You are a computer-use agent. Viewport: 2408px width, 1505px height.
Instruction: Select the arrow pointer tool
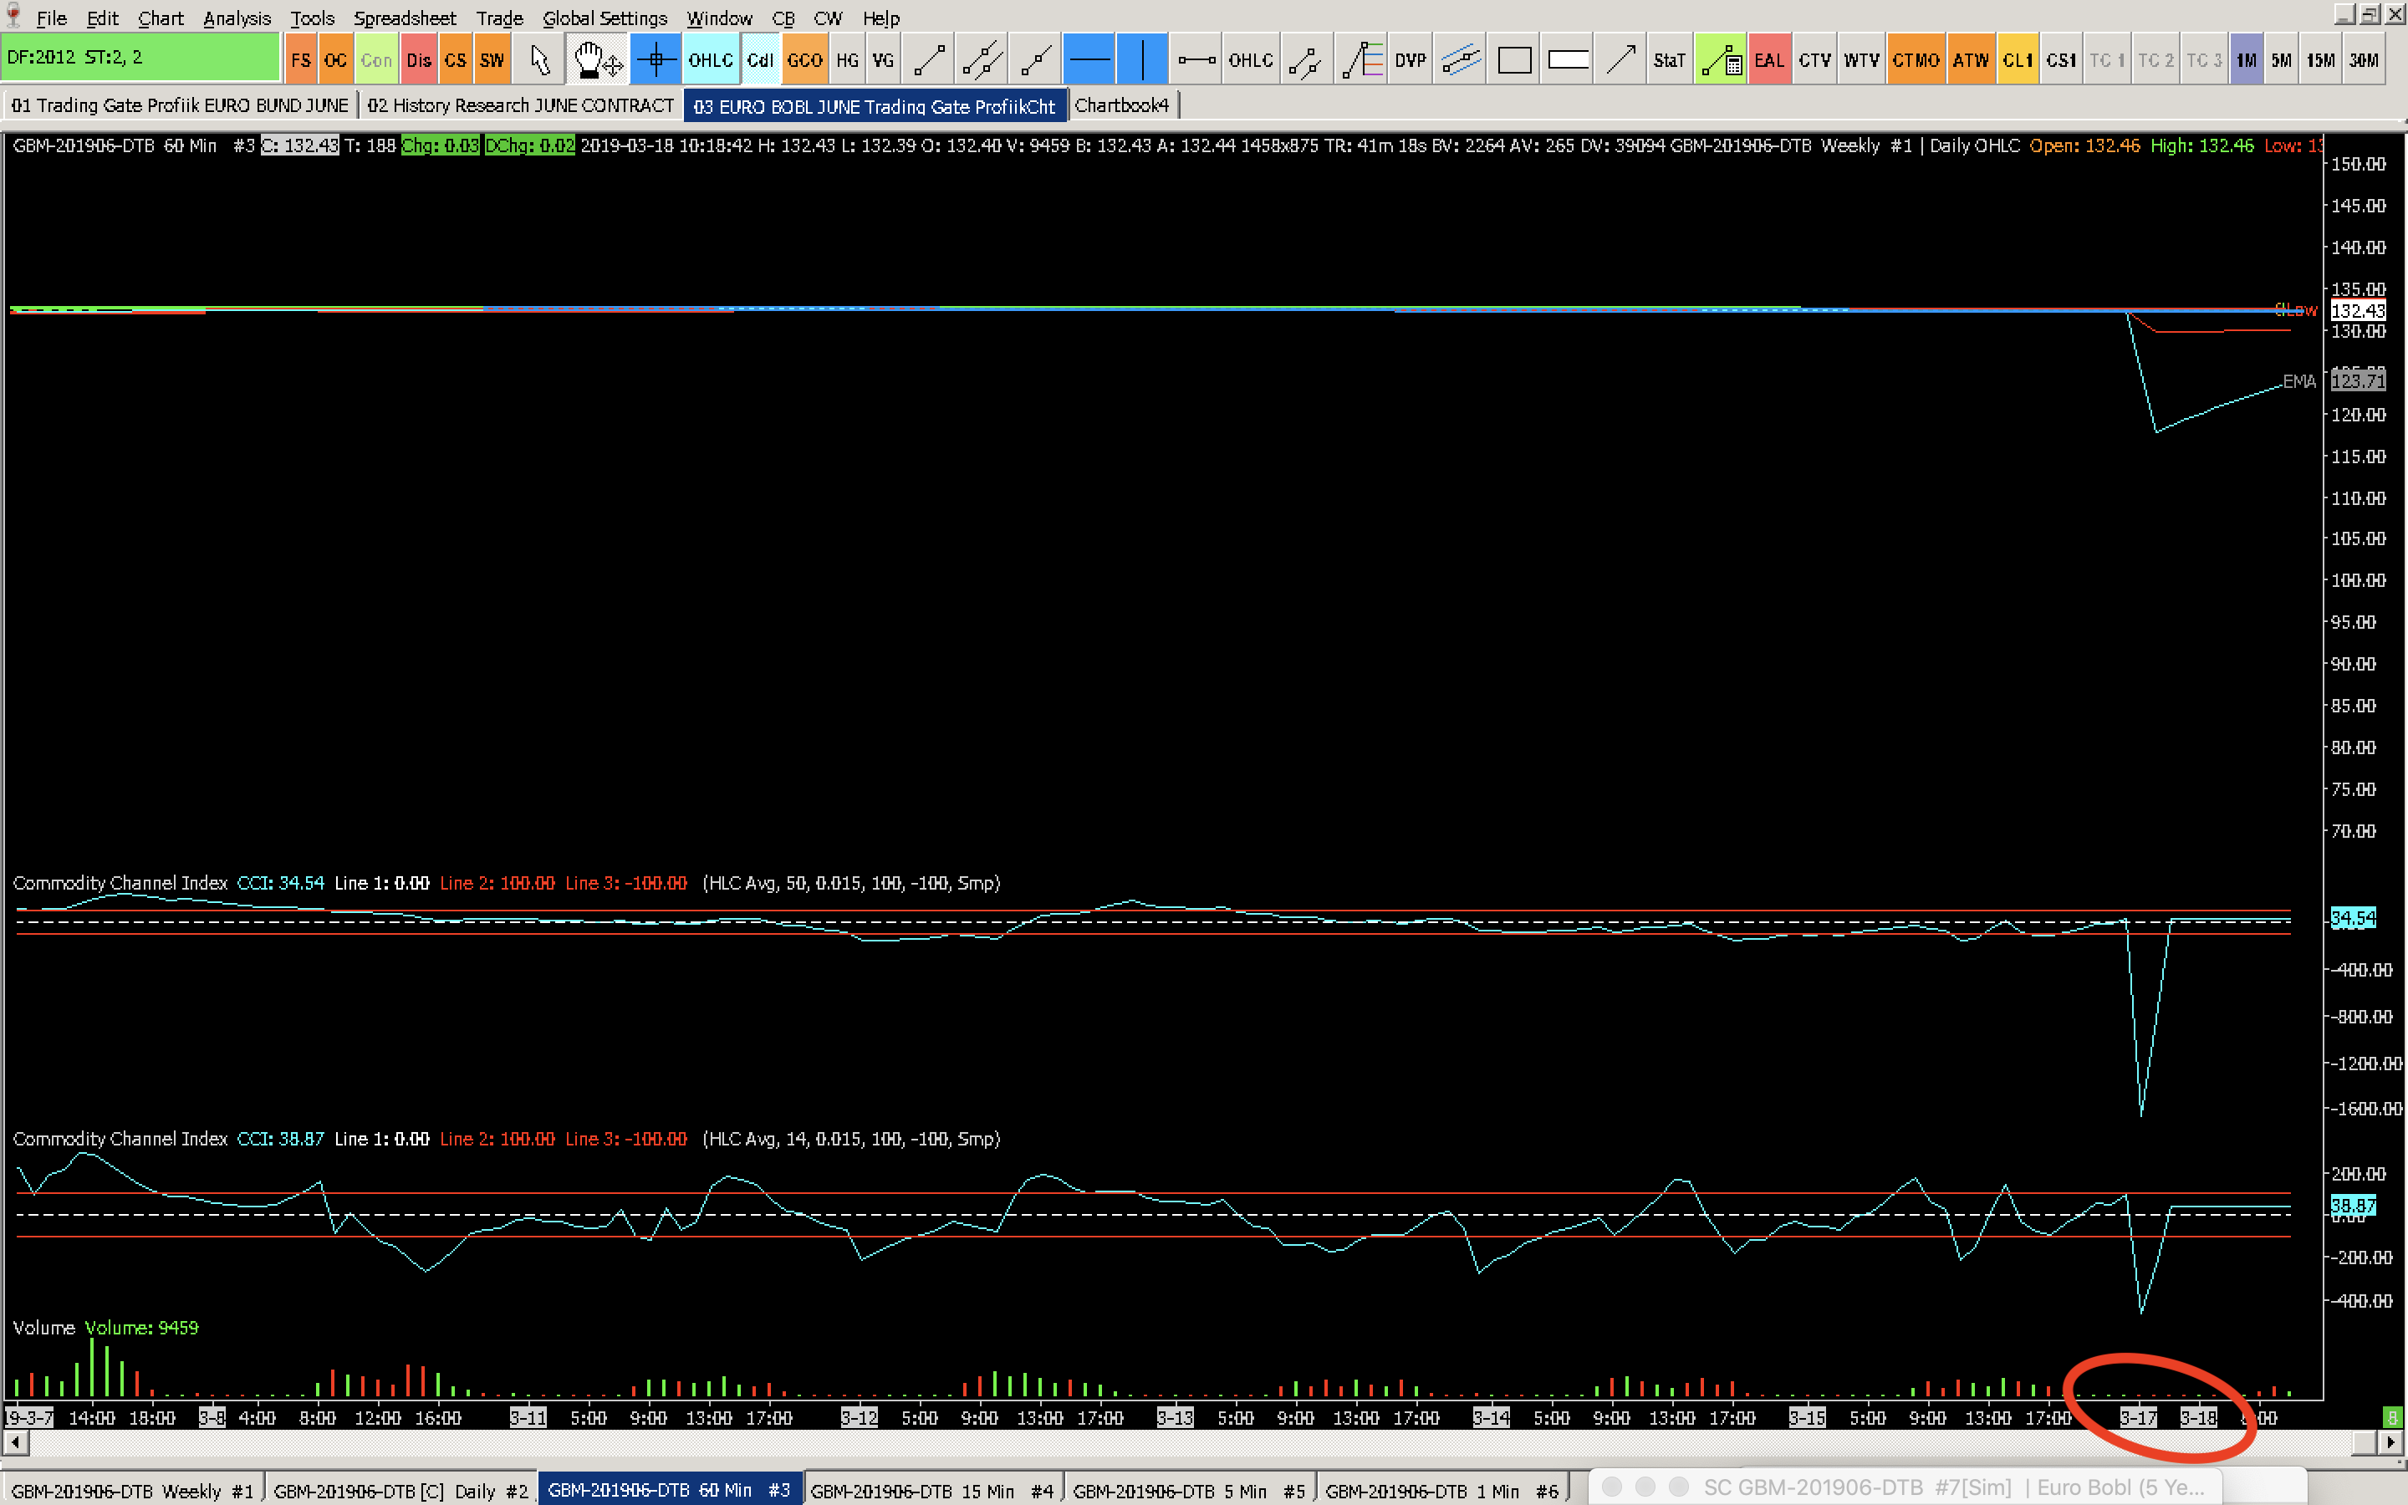pos(540,59)
